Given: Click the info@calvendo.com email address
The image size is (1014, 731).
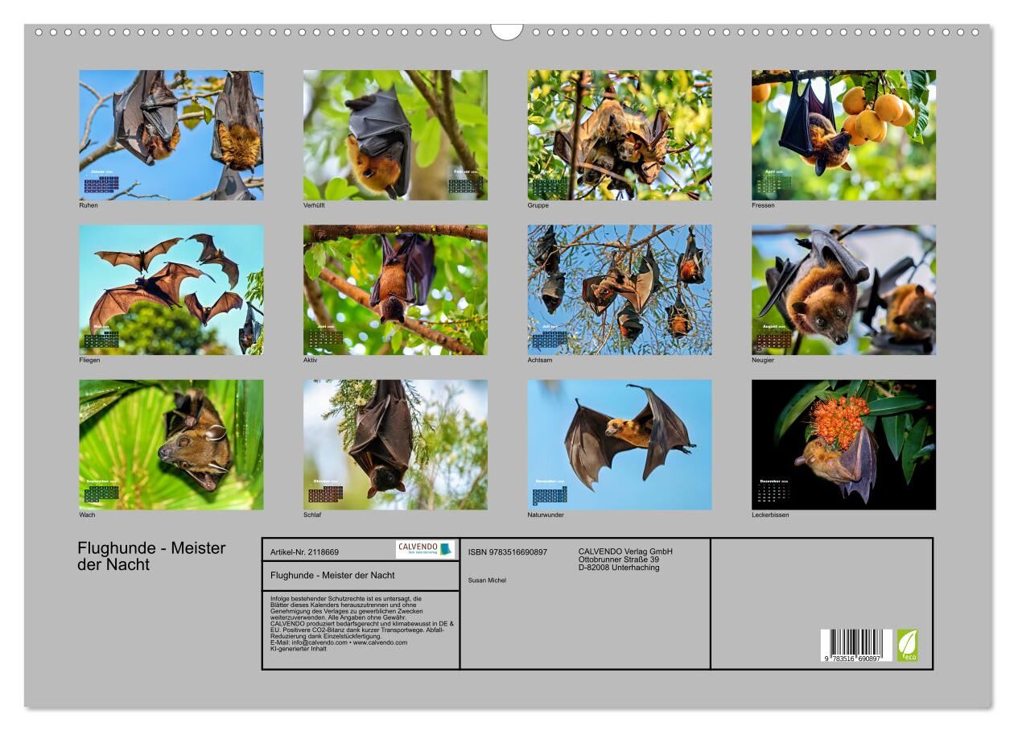Looking at the screenshot, I should 319,642.
